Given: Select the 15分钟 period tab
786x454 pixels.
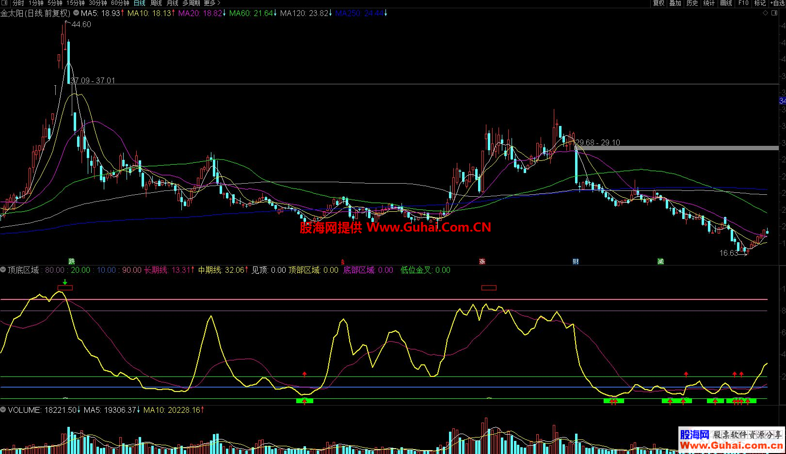Looking at the screenshot, I should (x=76, y=3).
